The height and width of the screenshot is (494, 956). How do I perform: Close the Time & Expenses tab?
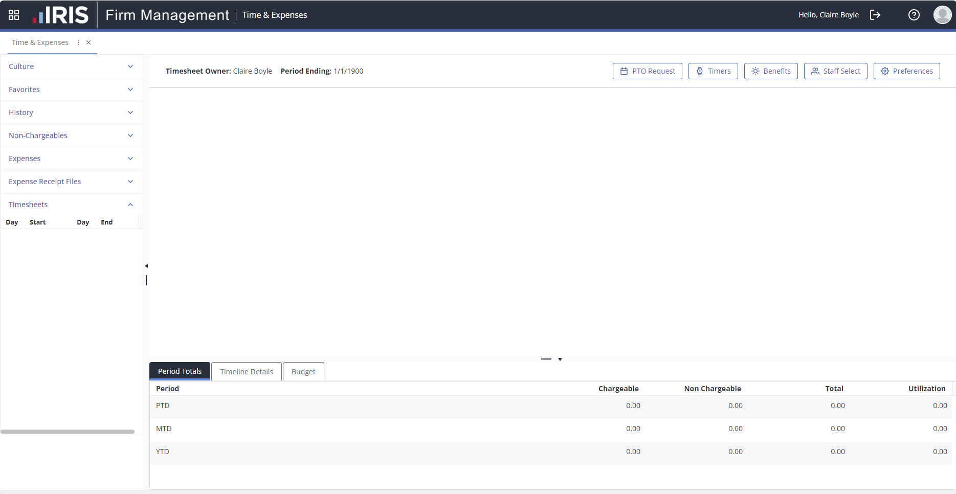click(x=88, y=42)
